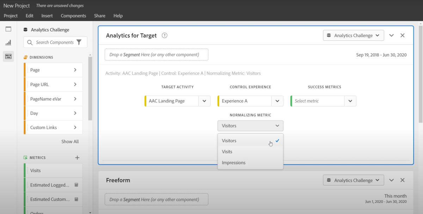The image size is (423, 214).
Task: Click segment drop zone in Freeform panel
Action: click(157, 199)
